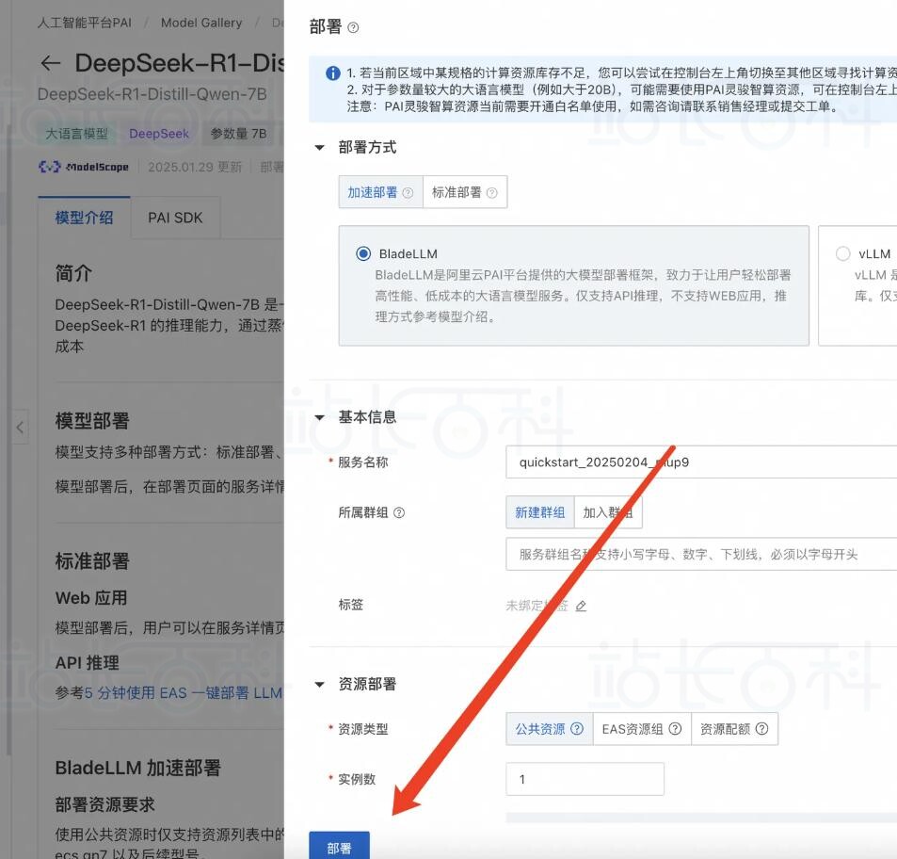Click the 服务群组名称 input field
The image size is (897, 859).
(x=701, y=554)
